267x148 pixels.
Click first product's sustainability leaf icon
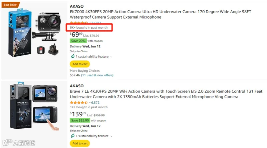tap(73, 56)
